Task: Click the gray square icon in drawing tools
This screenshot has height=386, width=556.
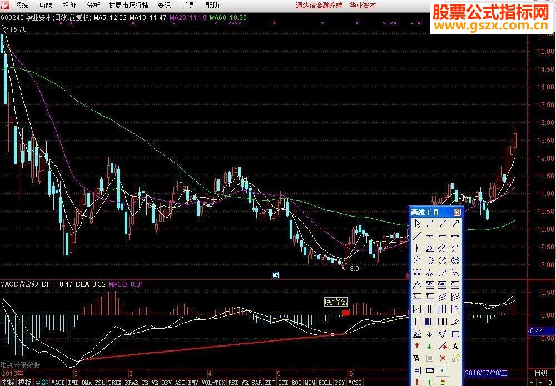Action: pos(430,358)
